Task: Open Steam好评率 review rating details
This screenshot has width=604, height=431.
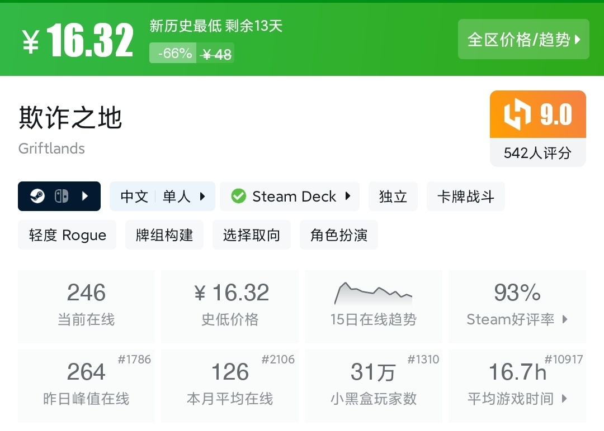Action: 517,306
